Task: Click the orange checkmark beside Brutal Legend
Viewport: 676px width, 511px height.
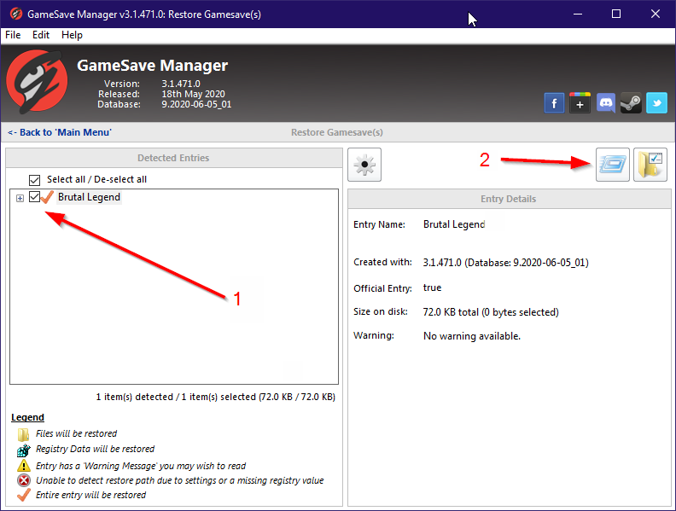Action: coord(47,197)
